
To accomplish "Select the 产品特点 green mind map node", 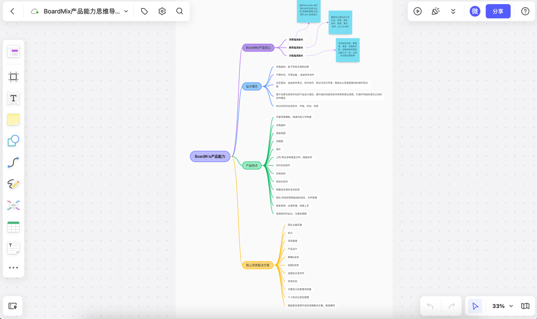I will 252,166.
